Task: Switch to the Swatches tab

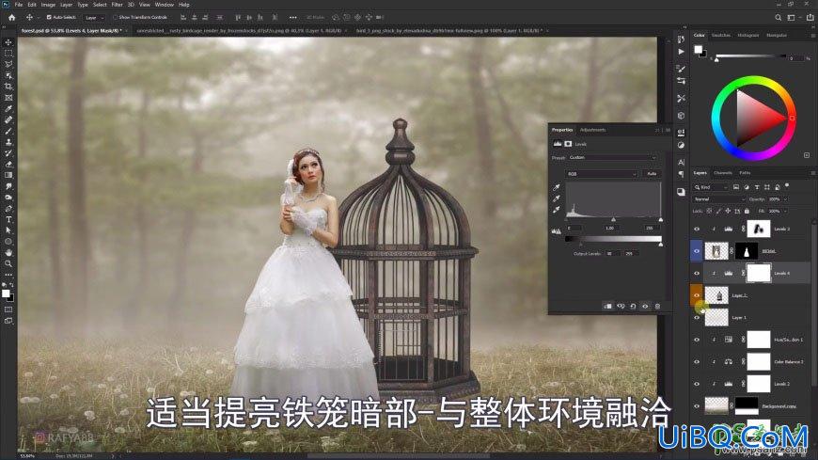Action: coord(721,35)
